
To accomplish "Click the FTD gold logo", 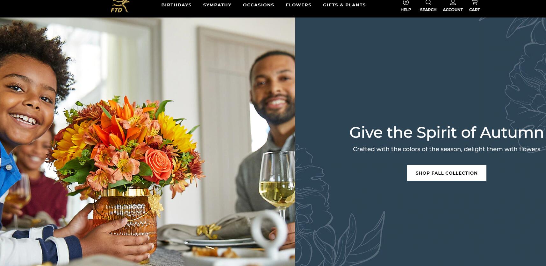I will pos(120,6).
